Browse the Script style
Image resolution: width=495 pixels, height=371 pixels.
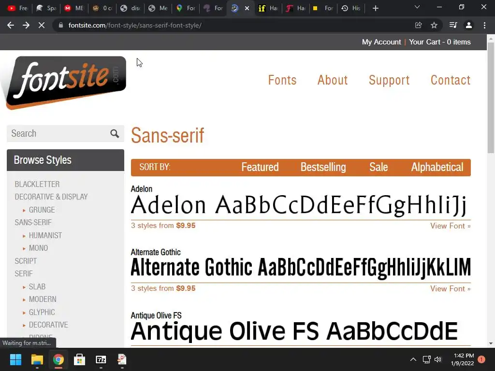pos(26,261)
